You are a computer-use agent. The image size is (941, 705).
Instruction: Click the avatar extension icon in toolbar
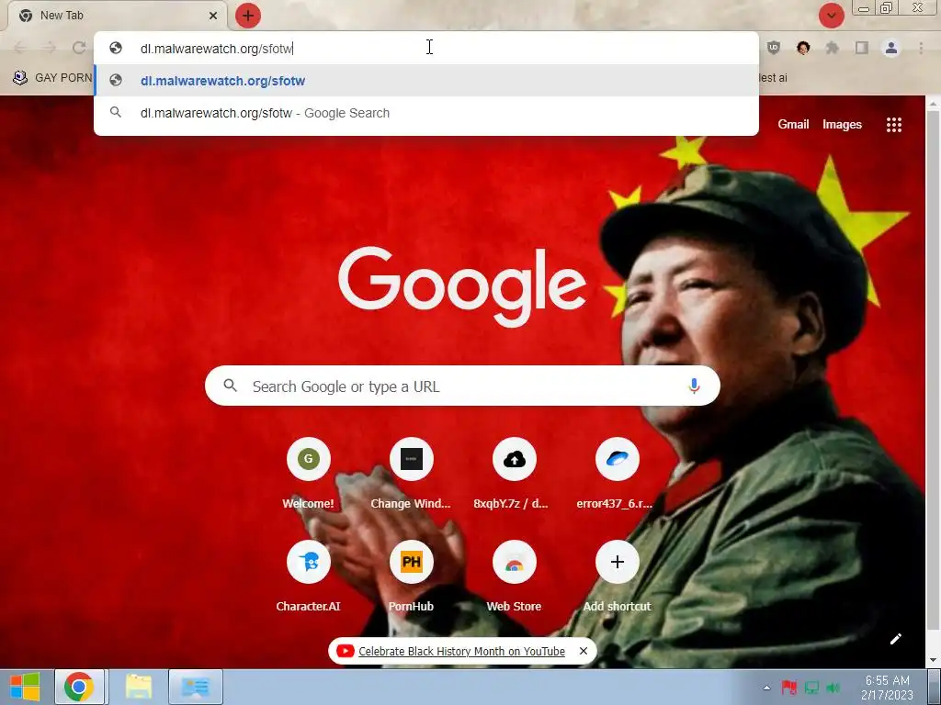[803, 48]
